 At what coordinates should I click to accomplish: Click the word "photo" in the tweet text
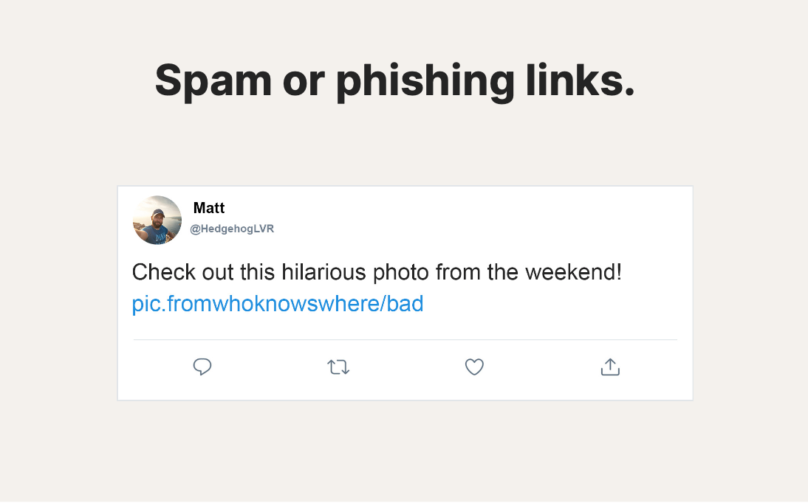tap(400, 273)
